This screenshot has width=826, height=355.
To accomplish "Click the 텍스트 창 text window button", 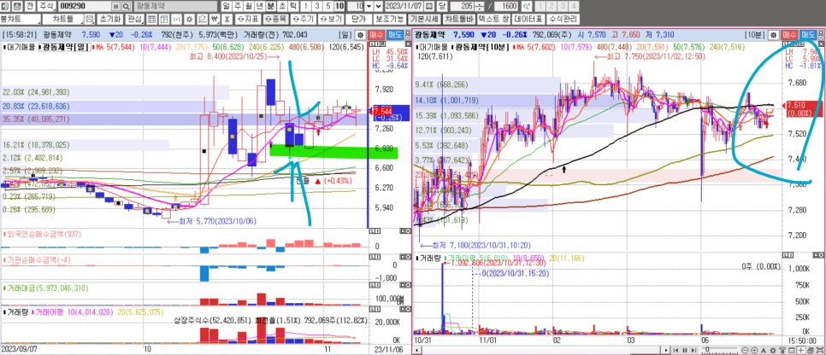I will click(x=494, y=19).
